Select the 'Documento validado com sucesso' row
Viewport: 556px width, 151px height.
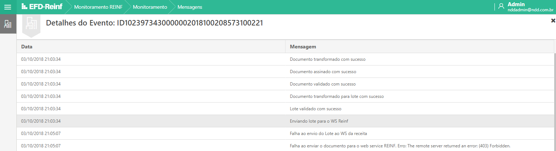tap(323, 84)
